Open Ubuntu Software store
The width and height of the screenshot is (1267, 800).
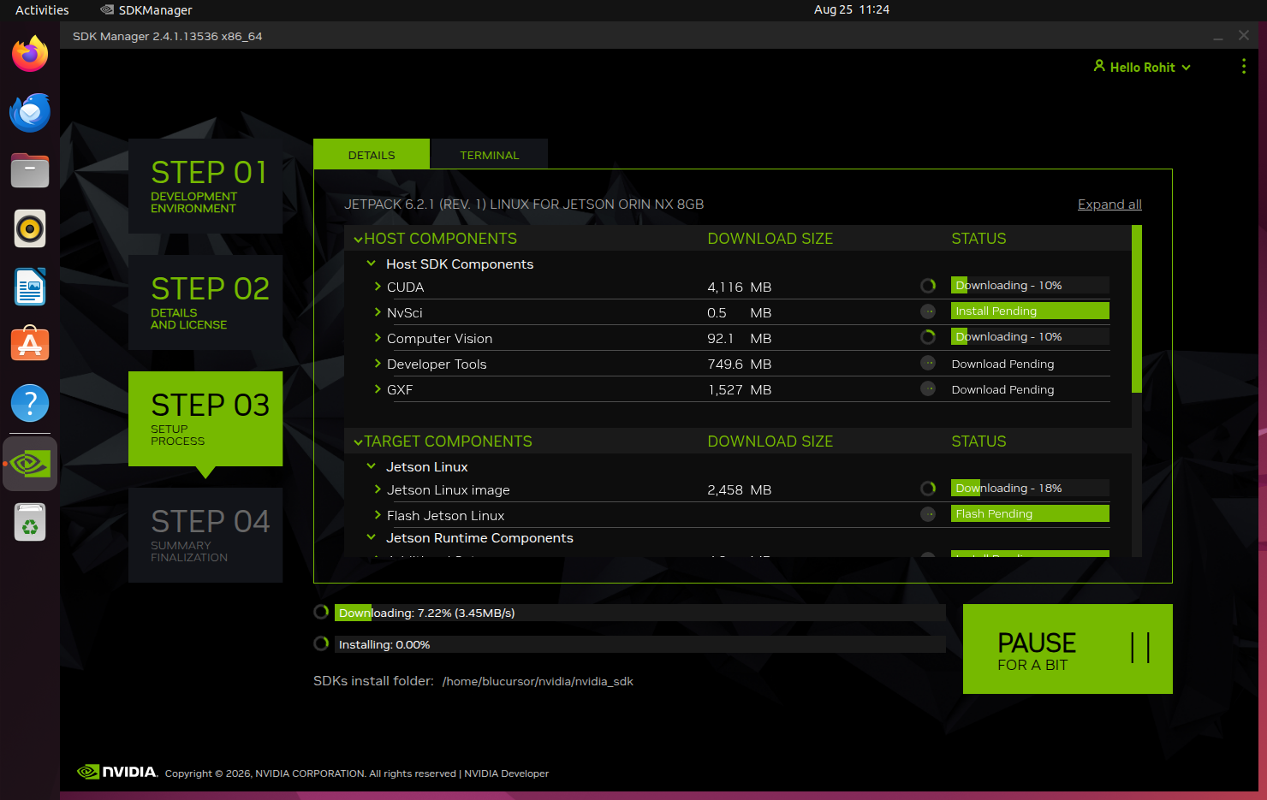(30, 345)
